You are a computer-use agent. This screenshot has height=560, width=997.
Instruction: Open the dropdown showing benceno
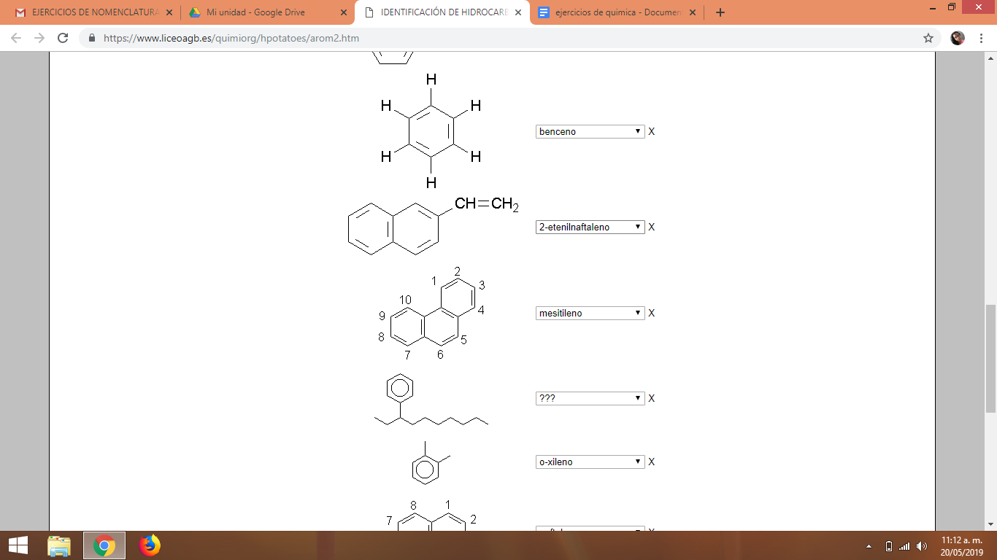(x=590, y=132)
